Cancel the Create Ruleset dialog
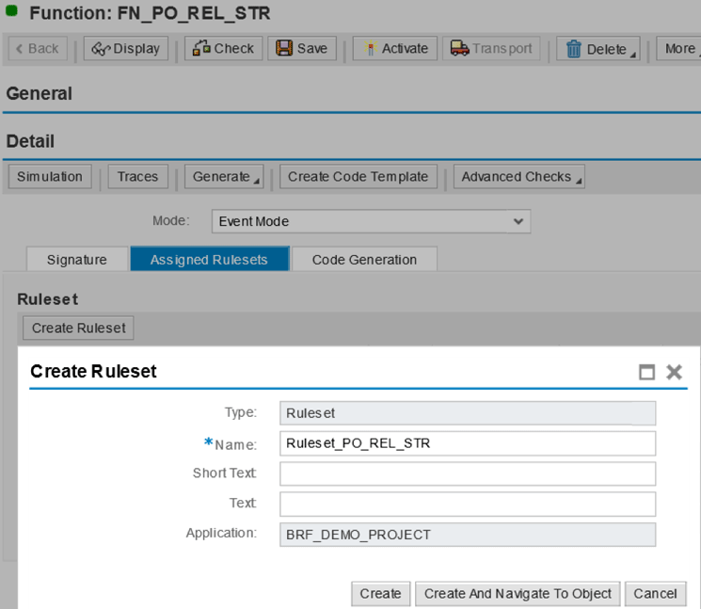The width and height of the screenshot is (701, 609). click(x=655, y=594)
